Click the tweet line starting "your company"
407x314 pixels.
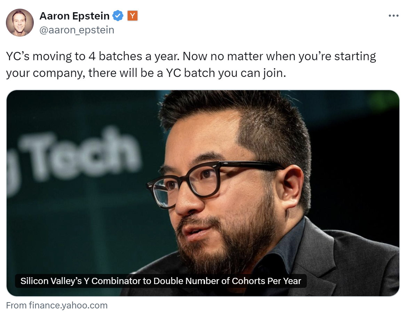pos(146,73)
